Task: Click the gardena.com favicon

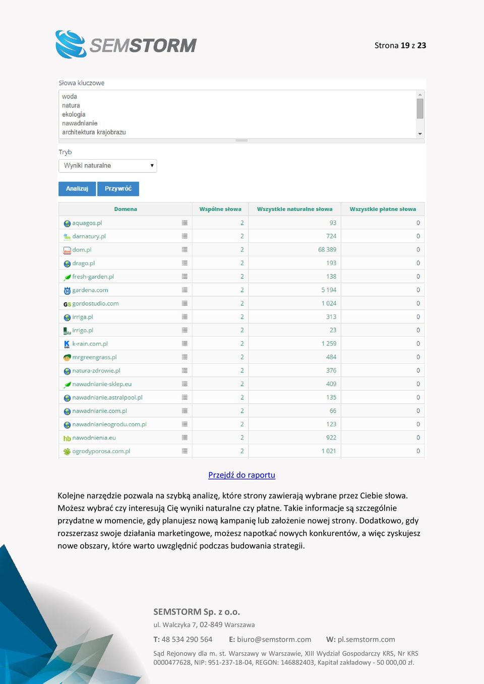Action: [x=67, y=290]
